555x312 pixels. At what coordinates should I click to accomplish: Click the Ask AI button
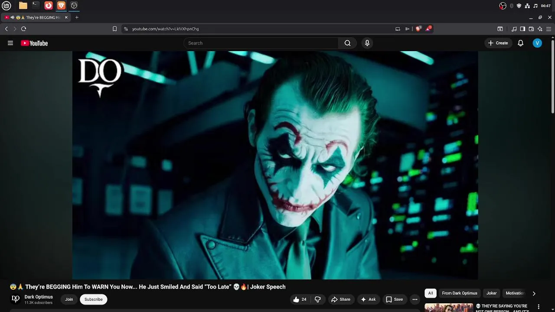(368, 299)
